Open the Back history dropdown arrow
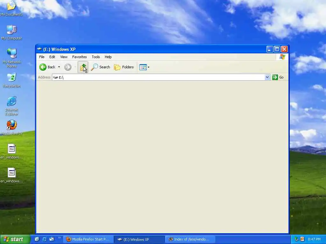This screenshot has height=244, width=326. click(x=59, y=67)
